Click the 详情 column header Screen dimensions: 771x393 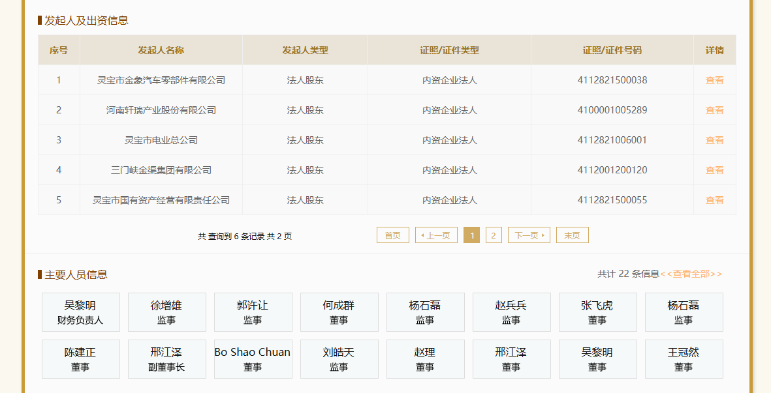[714, 50]
